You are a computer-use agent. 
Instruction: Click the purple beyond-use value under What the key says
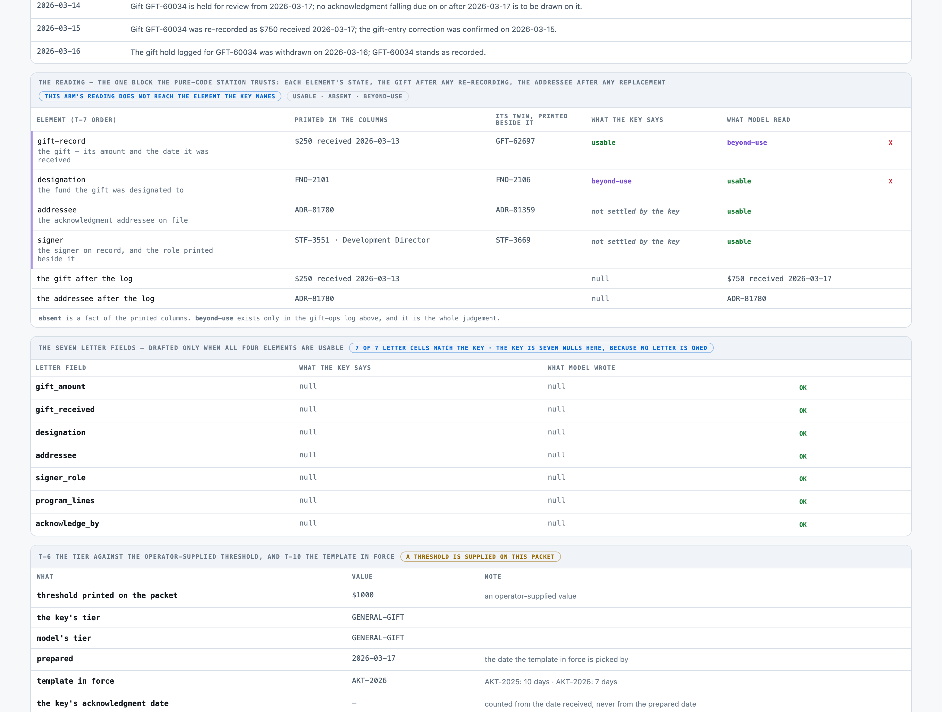coord(611,181)
